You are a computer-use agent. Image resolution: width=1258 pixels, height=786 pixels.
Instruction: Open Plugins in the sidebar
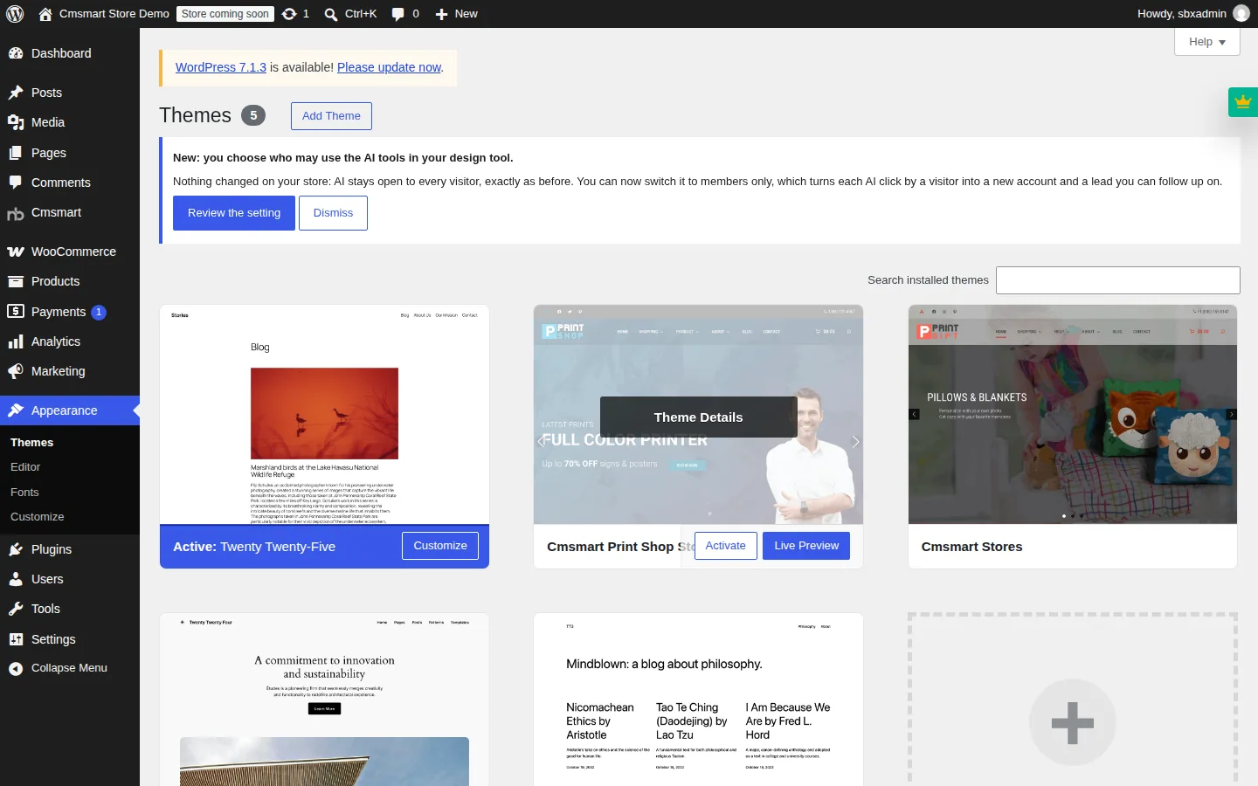70,549
